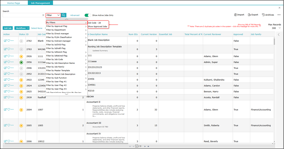
Task: Click the Select None link
Action: tap(37, 28)
